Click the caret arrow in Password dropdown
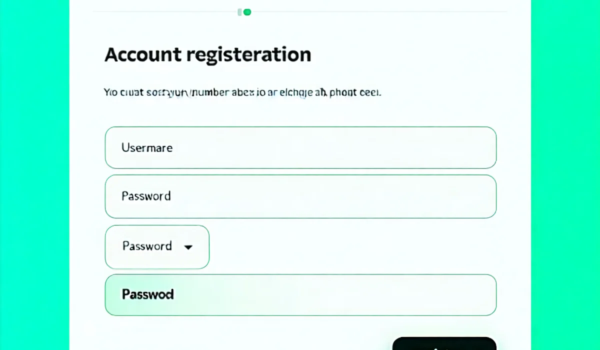The width and height of the screenshot is (600, 350). click(x=188, y=247)
